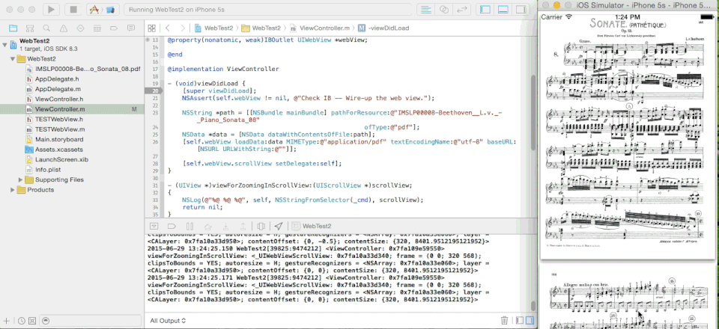Select the Sonata_08.pdf file
The image size is (719, 329).
pyautogui.click(x=82, y=69)
